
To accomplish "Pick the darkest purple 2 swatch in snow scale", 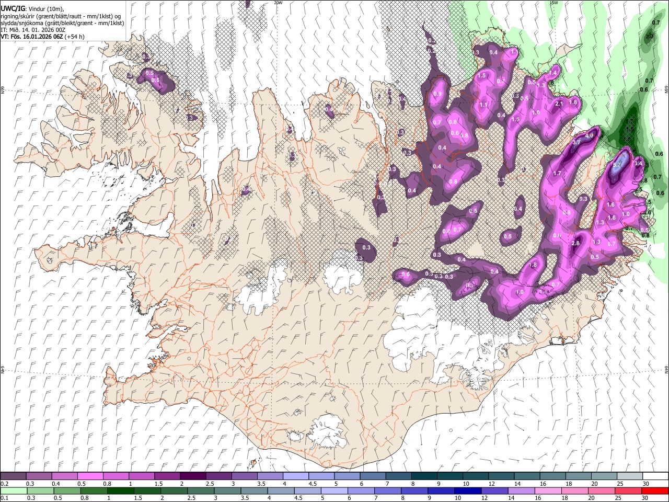I will click(192, 476).
